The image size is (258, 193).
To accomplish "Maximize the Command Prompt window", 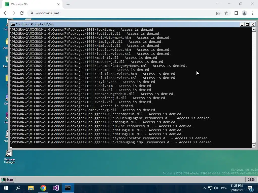I will coord(247,24).
